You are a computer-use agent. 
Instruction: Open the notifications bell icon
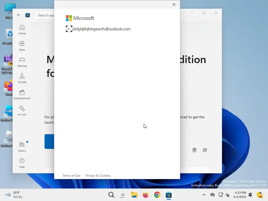point(250,195)
